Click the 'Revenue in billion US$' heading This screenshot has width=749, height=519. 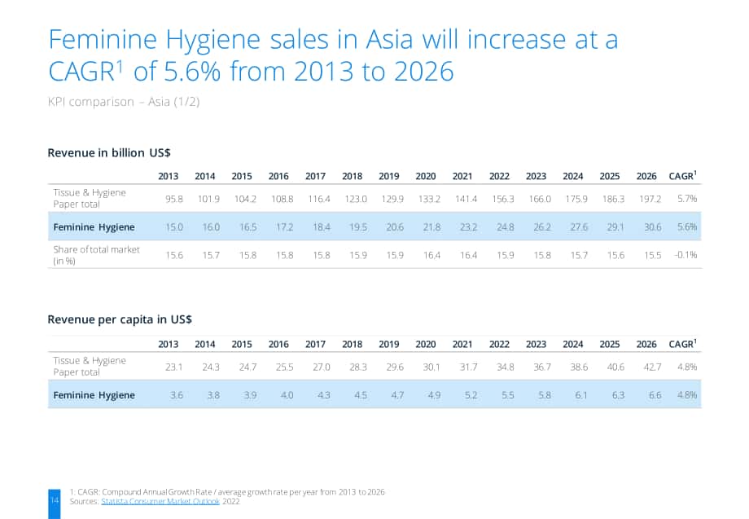tap(109, 153)
